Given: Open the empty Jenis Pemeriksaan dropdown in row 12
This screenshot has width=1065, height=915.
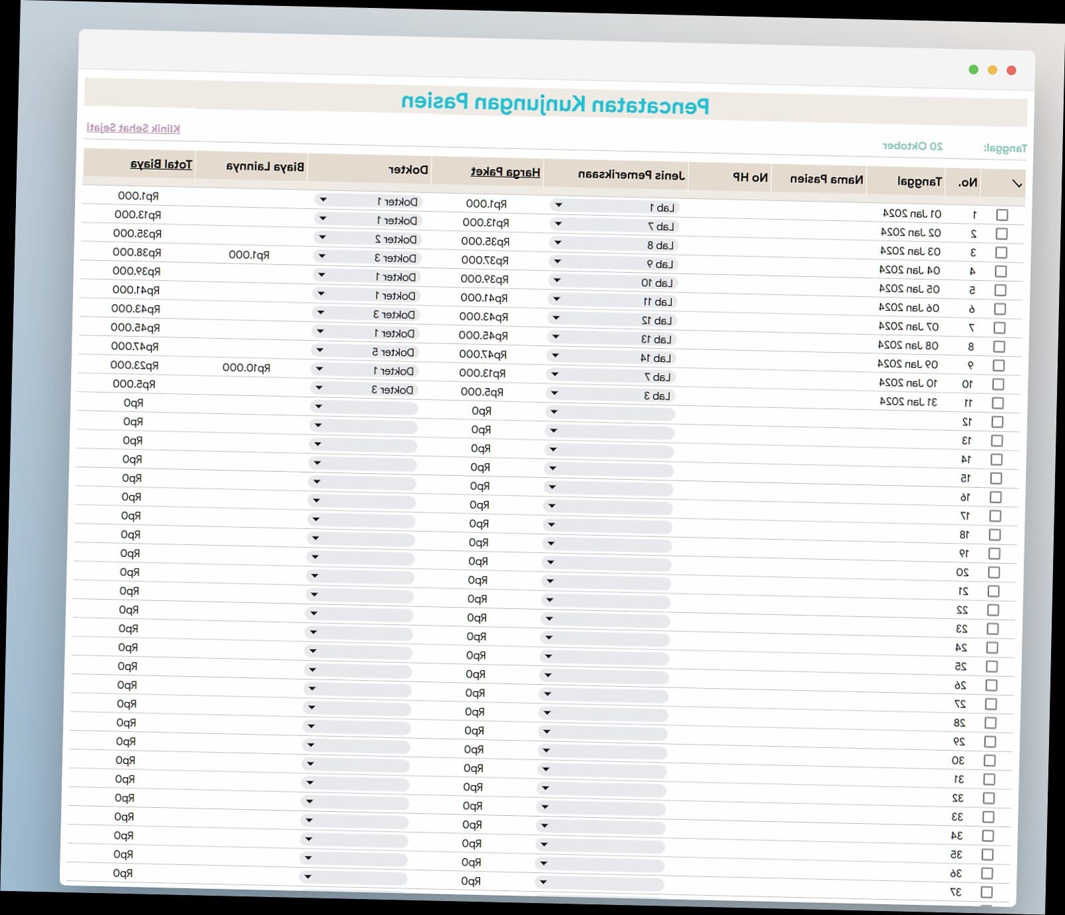Looking at the screenshot, I should [553, 412].
